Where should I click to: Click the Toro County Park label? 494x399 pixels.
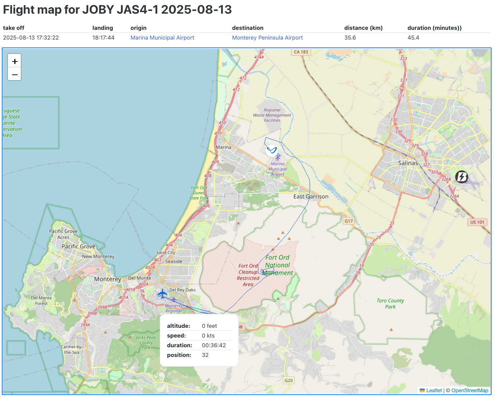coord(390,304)
